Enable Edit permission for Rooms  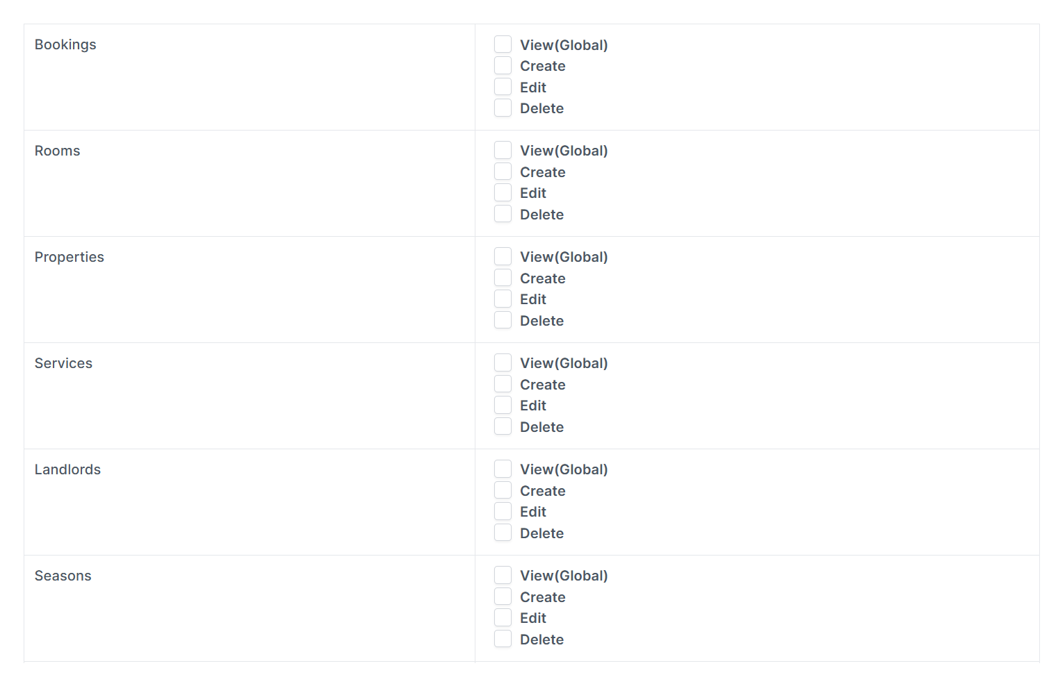(503, 193)
